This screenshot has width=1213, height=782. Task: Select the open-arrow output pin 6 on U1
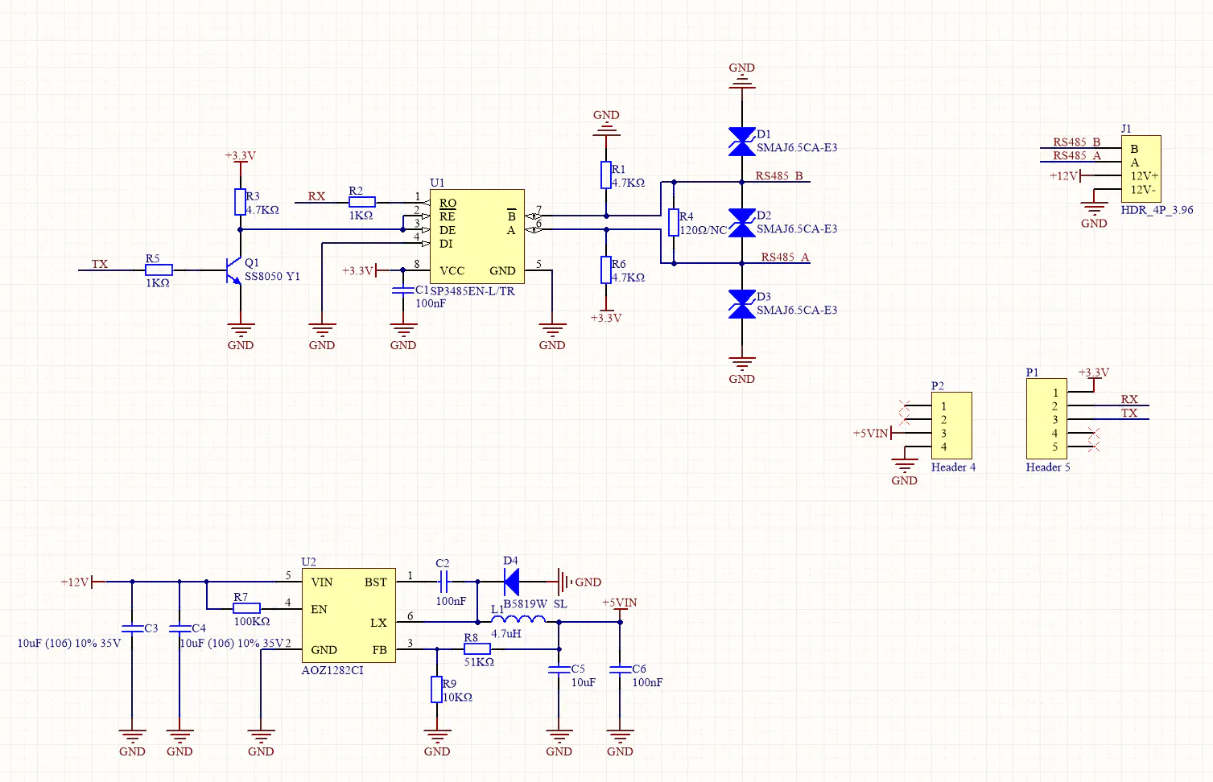(535, 229)
